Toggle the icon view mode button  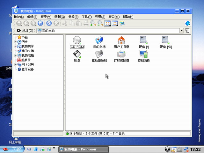point(107,23)
